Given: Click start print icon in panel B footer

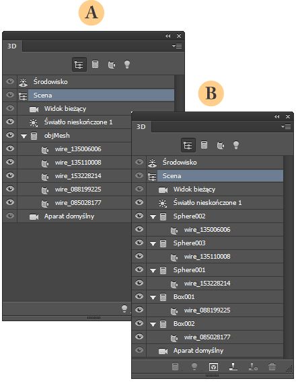Looking at the screenshot, I should tap(233, 366).
